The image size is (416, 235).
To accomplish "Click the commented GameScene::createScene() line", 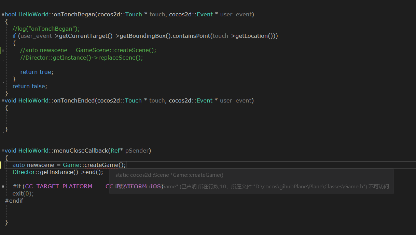I will pos(88,50).
